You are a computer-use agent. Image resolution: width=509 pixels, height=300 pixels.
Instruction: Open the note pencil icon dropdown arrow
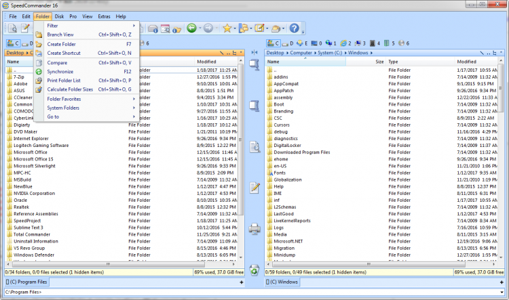pyautogui.click(x=267, y=28)
